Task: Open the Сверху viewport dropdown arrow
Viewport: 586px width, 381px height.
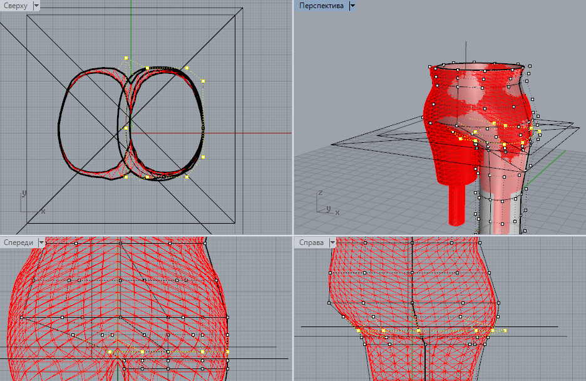Action: click(x=36, y=6)
